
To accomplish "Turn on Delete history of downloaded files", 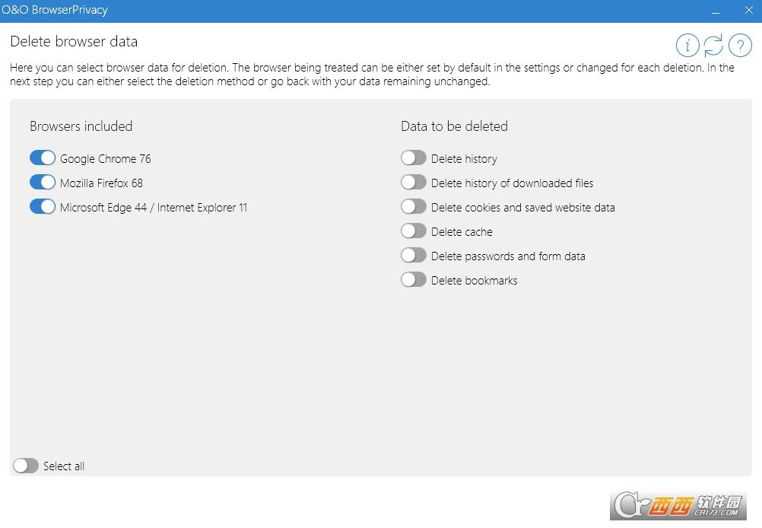I will 414,183.
